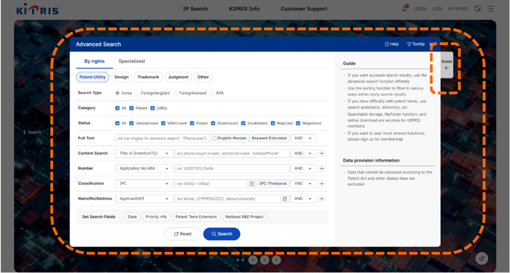This screenshot has height=273, width=510.
Task: Open the Title of Invention(TL) dropdown
Action: tap(143, 153)
